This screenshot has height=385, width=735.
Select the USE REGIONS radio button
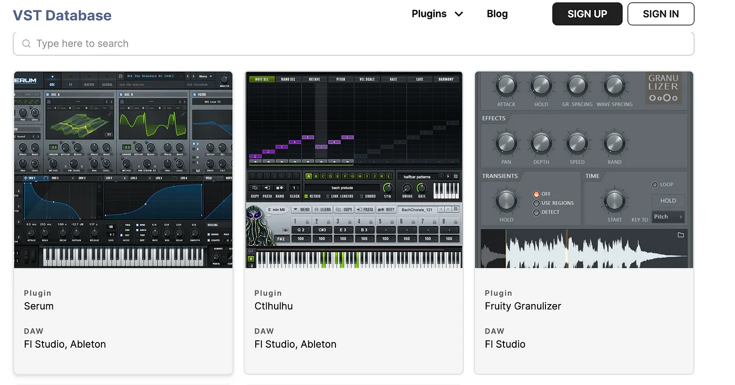[537, 203]
